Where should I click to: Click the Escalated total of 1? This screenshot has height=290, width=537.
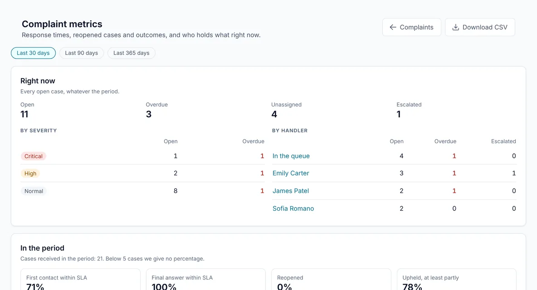coord(399,114)
